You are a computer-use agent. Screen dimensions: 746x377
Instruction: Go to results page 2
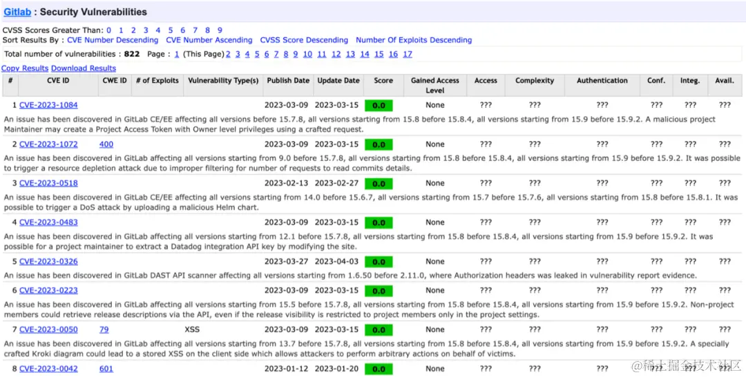[x=228, y=54]
